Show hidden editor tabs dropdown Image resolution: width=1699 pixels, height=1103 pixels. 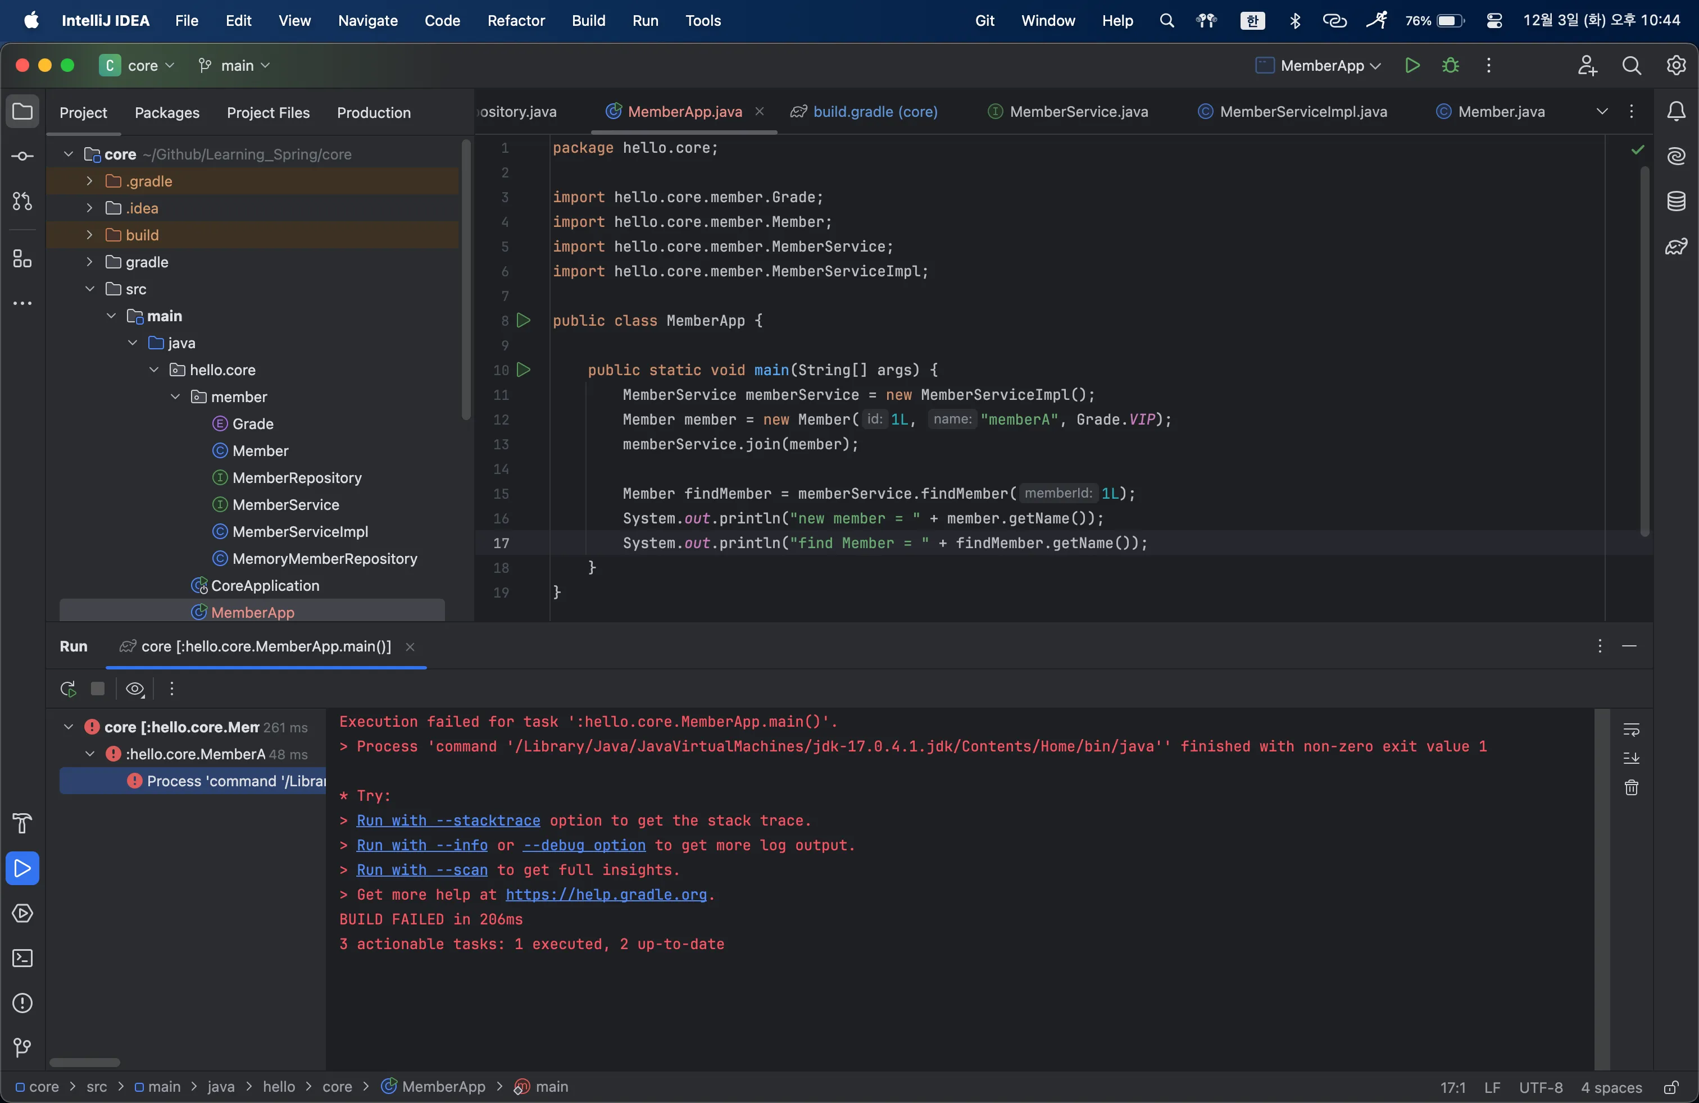point(1602,111)
